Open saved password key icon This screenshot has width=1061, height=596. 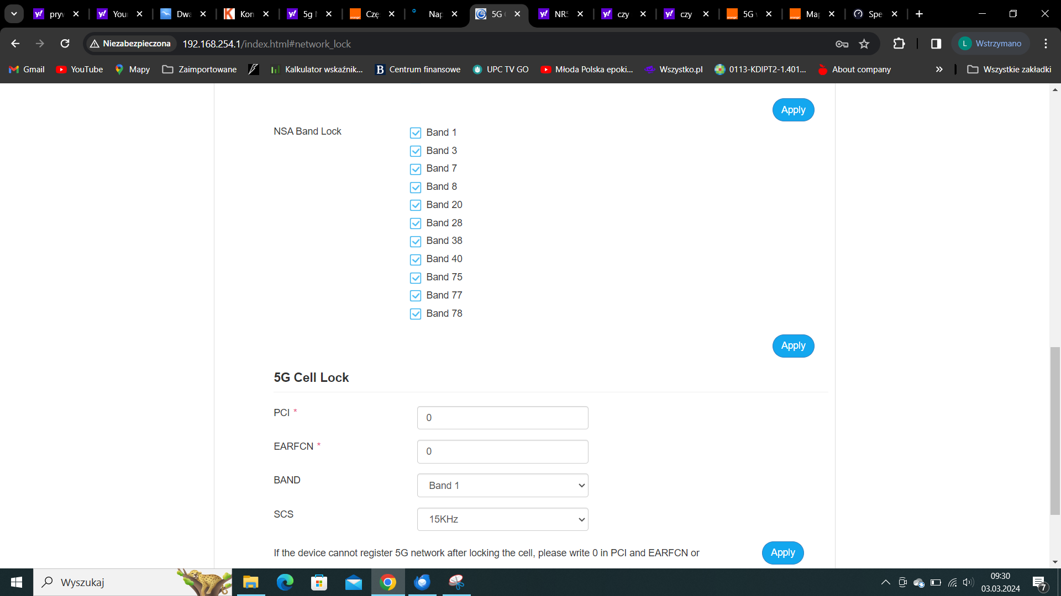[x=842, y=44]
